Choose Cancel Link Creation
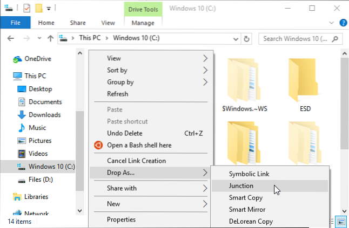 click(151, 161)
